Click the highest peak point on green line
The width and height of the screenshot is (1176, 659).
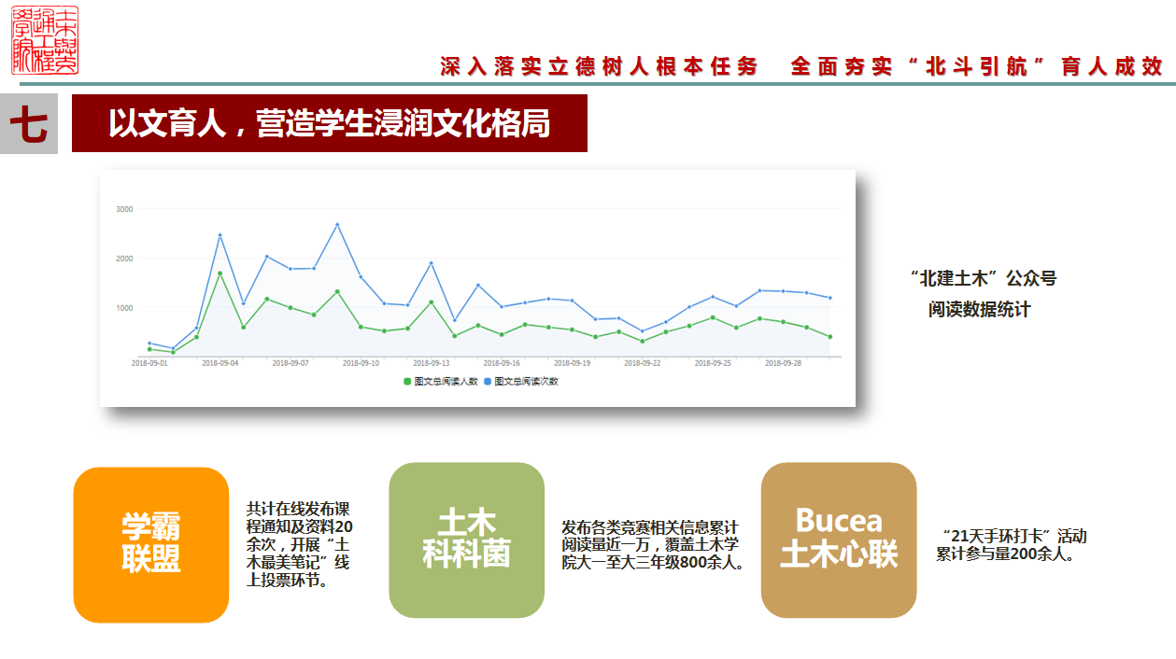220,273
